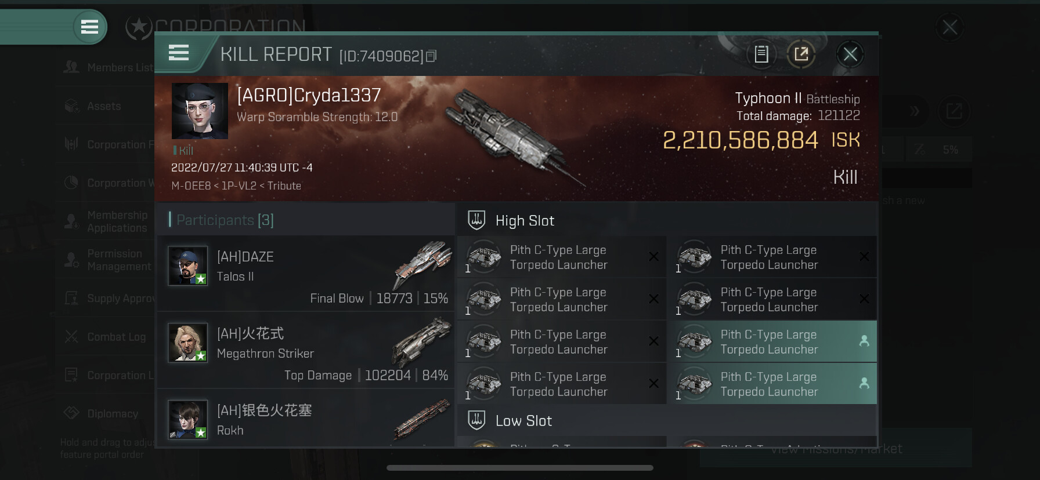Select first Pith C-Type Large Torpedo Launcher
The width and height of the screenshot is (1040, 480).
point(562,257)
